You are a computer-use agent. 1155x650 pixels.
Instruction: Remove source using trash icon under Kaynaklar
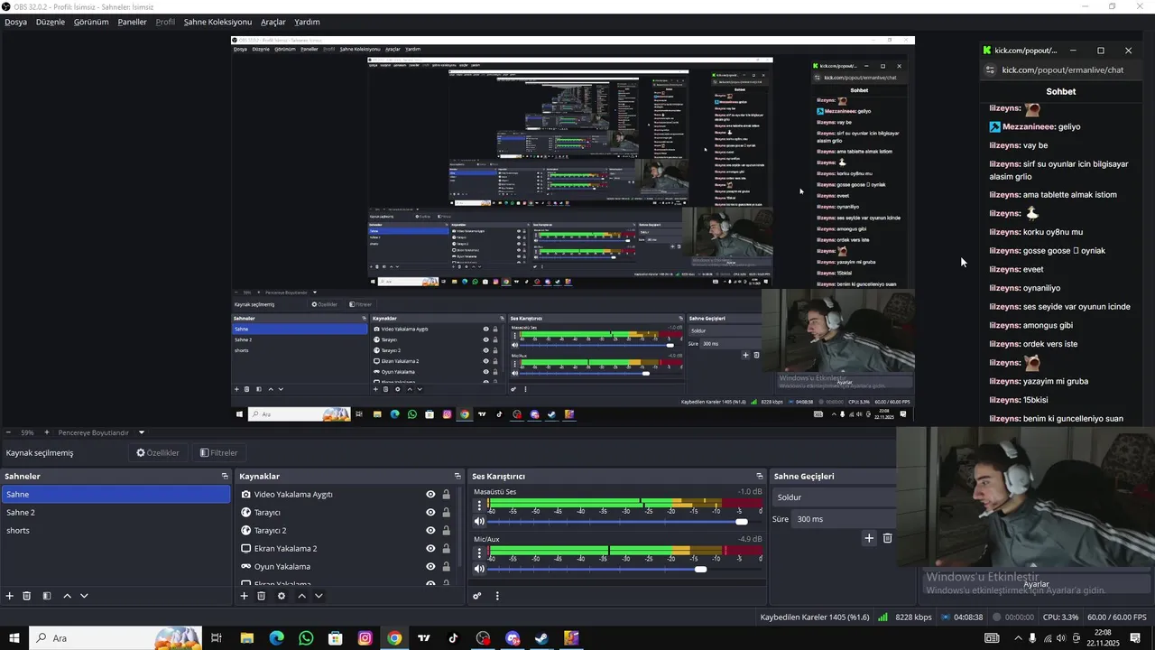tap(262, 596)
